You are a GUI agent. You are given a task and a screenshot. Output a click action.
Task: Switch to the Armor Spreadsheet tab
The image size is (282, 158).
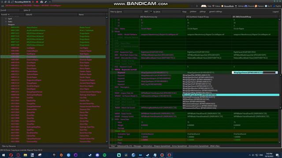coord(179,146)
